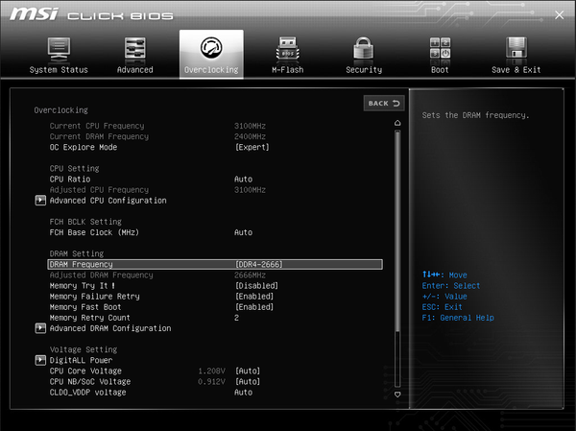Click the Security padlock icon
The width and height of the screenshot is (576, 431).
[363, 49]
